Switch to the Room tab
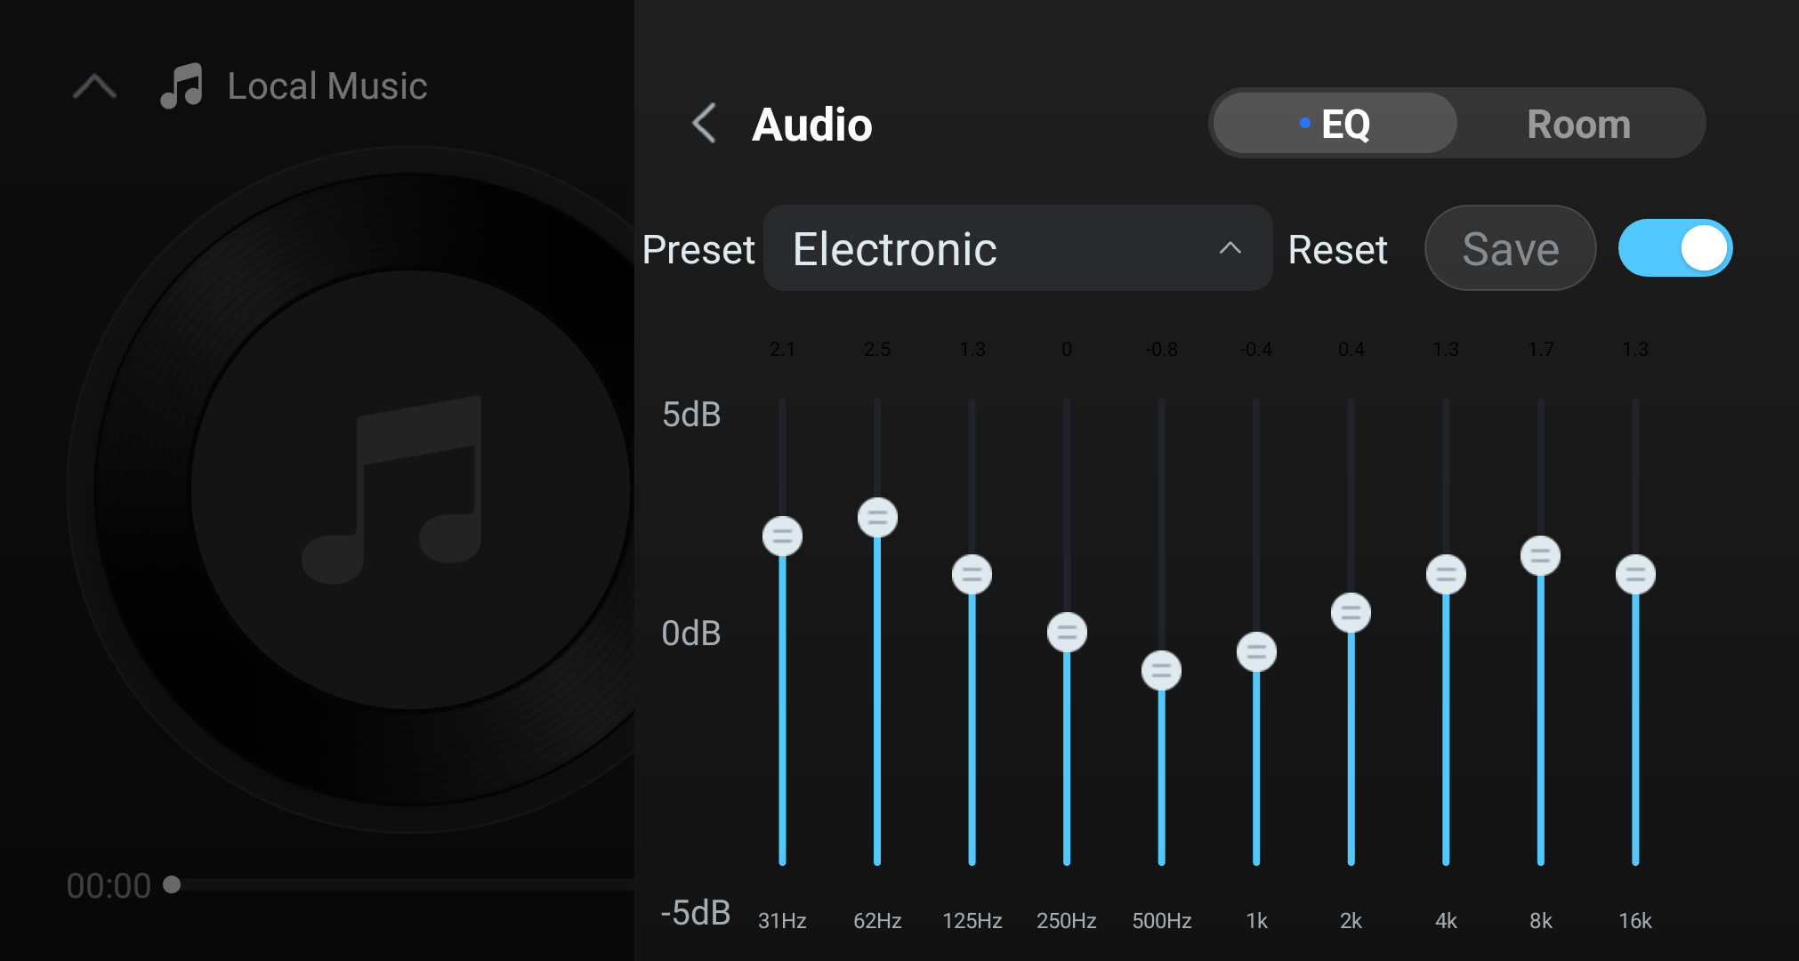This screenshot has width=1799, height=961. [x=1578, y=124]
